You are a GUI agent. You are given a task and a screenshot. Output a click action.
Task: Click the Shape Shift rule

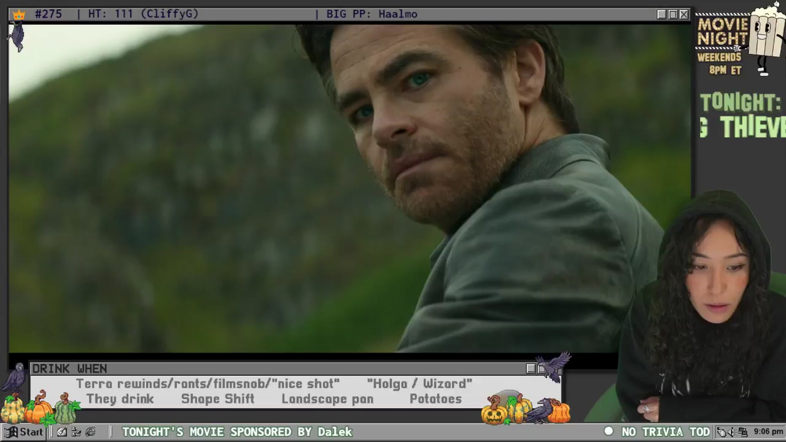pyautogui.click(x=218, y=399)
